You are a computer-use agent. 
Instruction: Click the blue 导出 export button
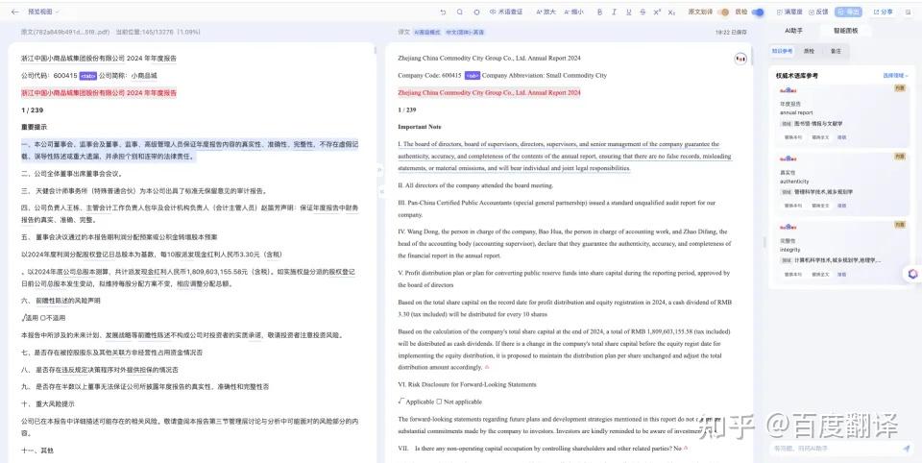point(848,12)
